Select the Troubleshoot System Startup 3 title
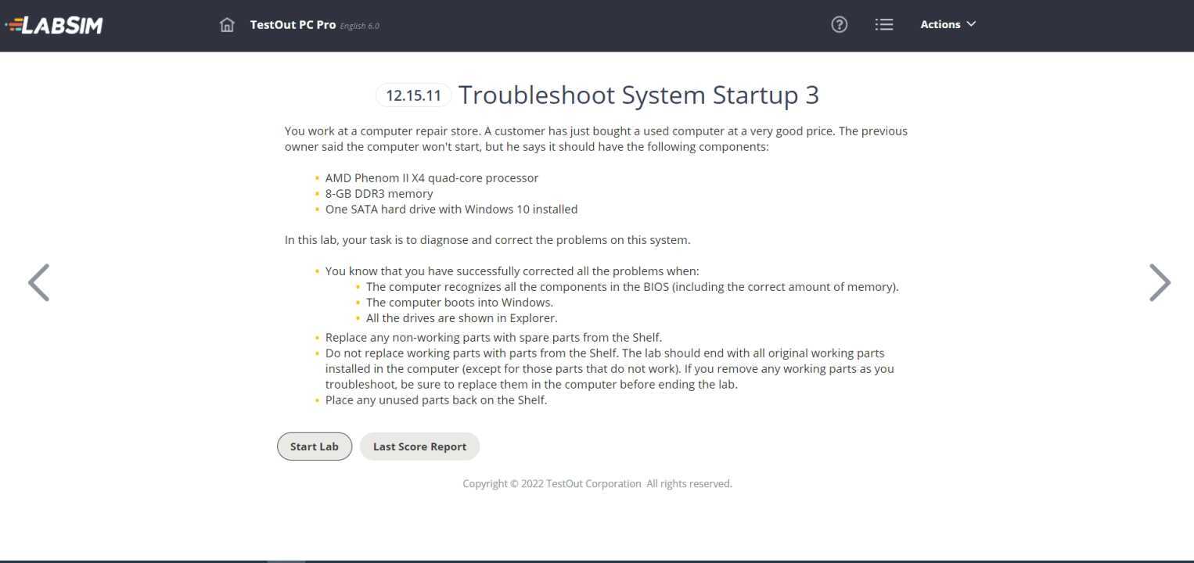 [638, 95]
